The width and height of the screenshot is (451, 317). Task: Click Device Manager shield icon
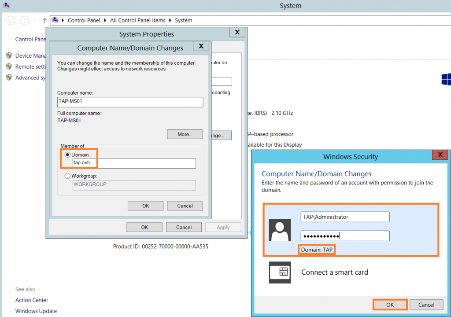9,55
